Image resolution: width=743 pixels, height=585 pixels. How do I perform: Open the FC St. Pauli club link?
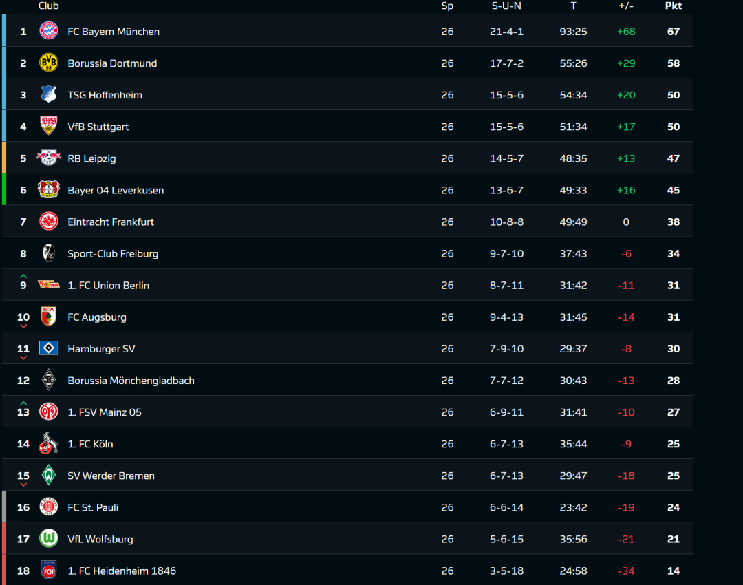click(93, 507)
